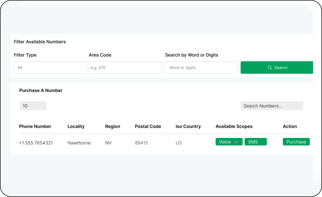Select the Postal Code column header
The image size is (322, 197).
tap(148, 127)
